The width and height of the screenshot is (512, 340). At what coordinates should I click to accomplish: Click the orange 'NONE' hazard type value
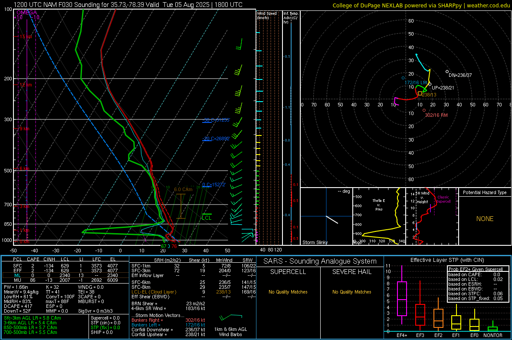tap(485, 219)
